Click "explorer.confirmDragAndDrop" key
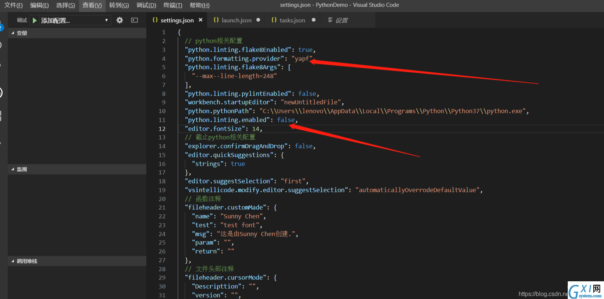This screenshot has height=299, width=604. click(x=236, y=146)
